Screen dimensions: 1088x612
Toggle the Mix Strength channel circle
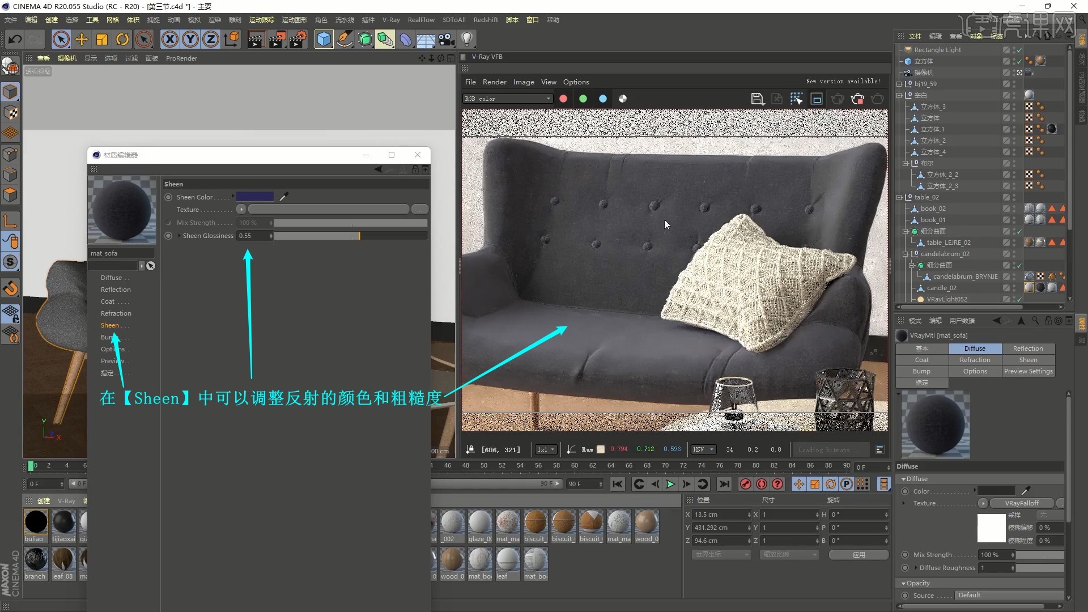pyautogui.click(x=168, y=223)
